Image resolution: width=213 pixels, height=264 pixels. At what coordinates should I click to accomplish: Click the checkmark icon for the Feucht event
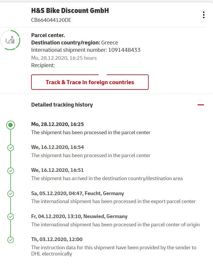11,194
